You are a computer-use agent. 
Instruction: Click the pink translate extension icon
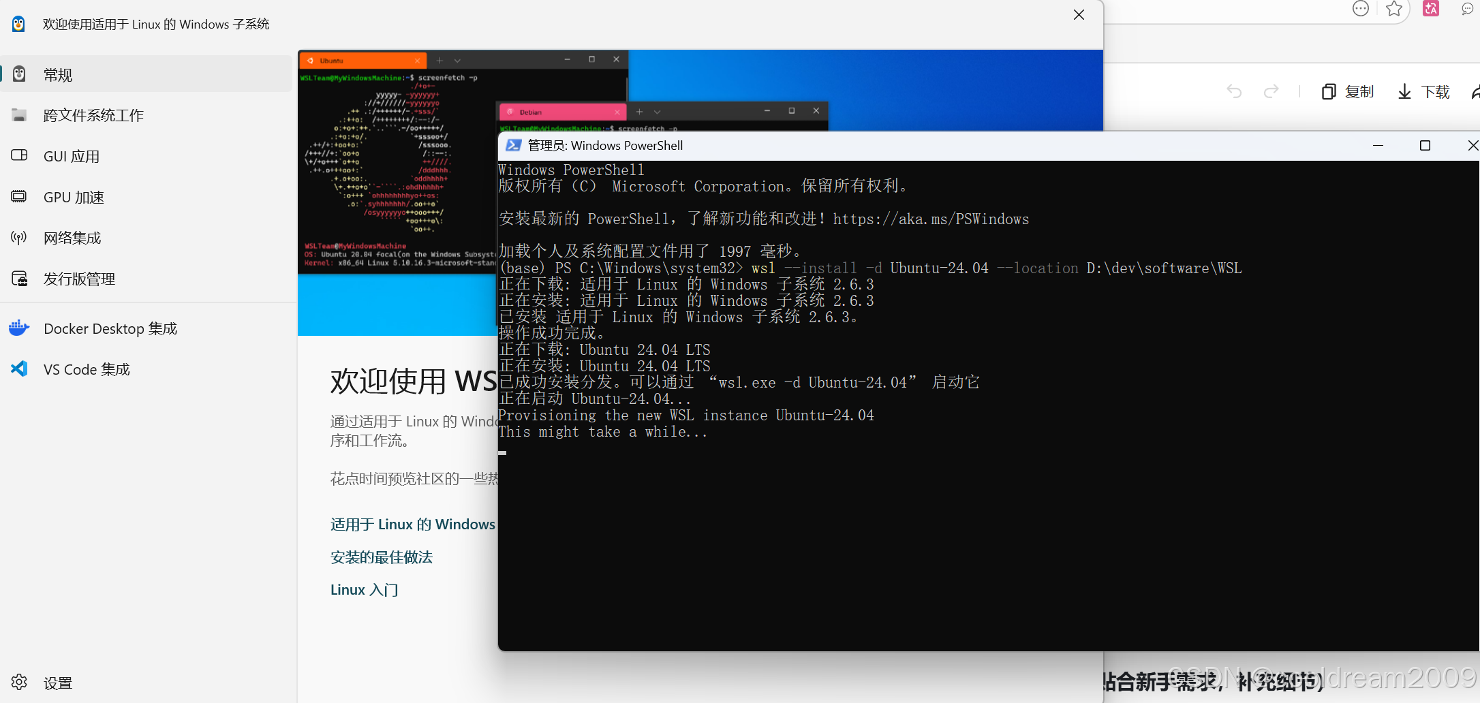pyautogui.click(x=1431, y=9)
